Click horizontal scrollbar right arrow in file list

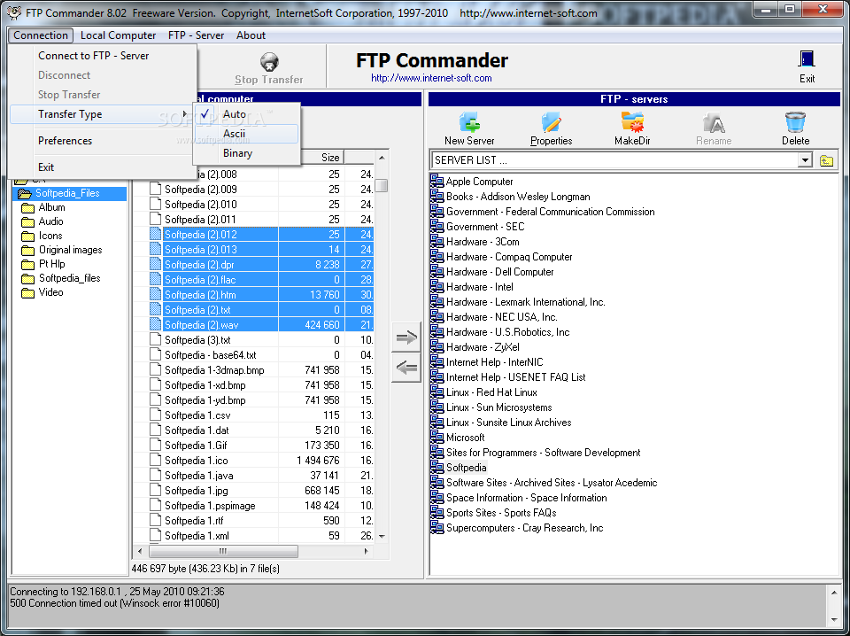click(x=366, y=552)
